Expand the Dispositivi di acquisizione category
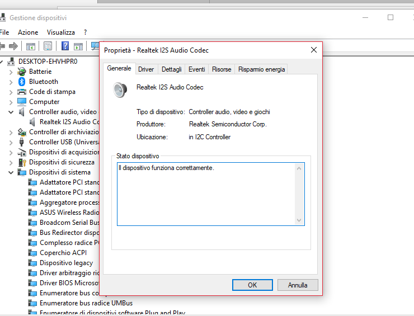The height and width of the screenshot is (316, 414). (x=11, y=152)
